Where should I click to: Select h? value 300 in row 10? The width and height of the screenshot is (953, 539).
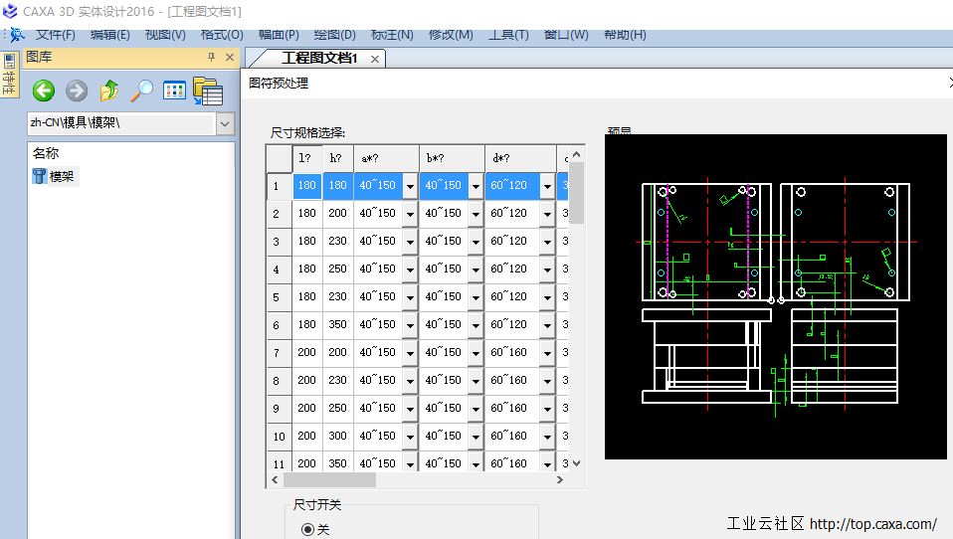pos(338,436)
